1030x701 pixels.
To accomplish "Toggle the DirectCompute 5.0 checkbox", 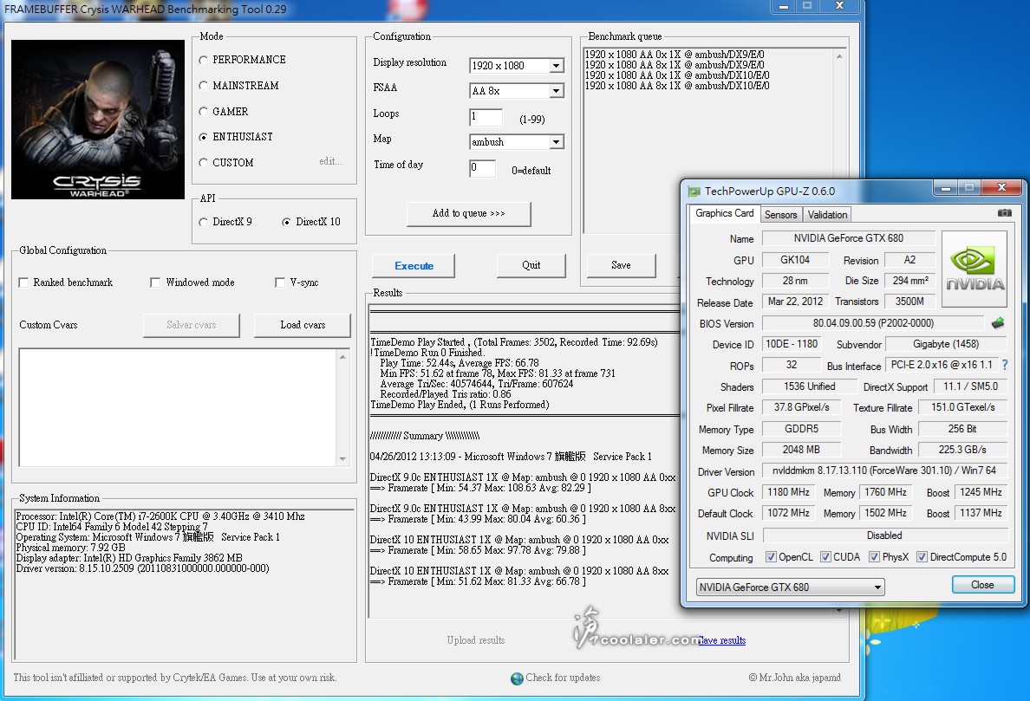I will (x=922, y=557).
